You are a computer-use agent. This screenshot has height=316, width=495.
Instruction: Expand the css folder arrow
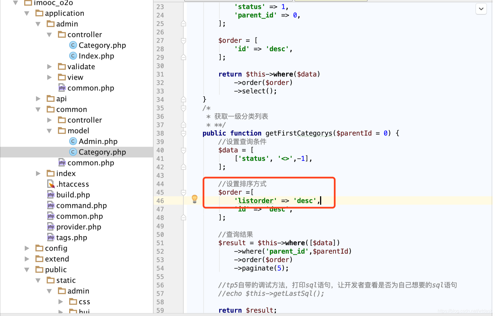pyautogui.click(x=61, y=302)
